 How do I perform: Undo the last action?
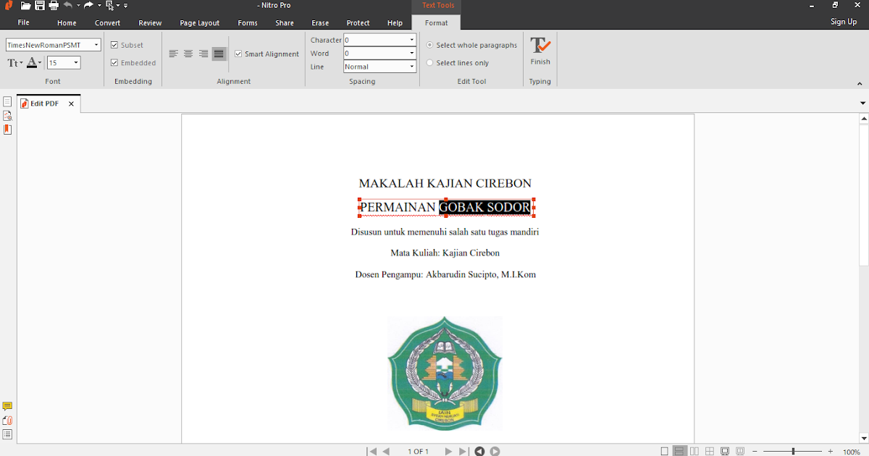(68, 5)
